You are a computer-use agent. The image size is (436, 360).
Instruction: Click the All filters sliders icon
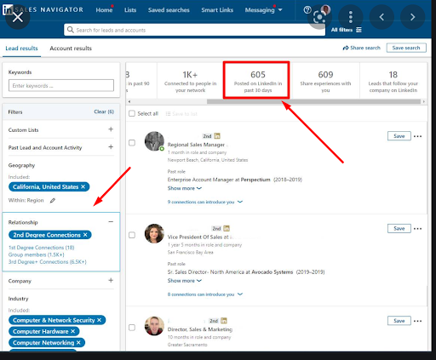point(359,30)
